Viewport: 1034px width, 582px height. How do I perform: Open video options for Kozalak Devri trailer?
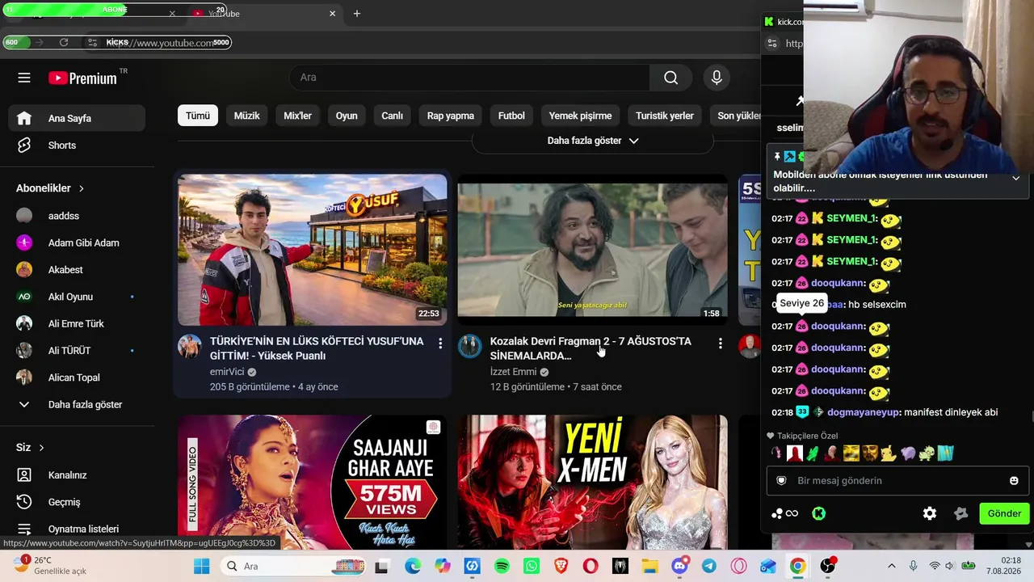(720, 344)
